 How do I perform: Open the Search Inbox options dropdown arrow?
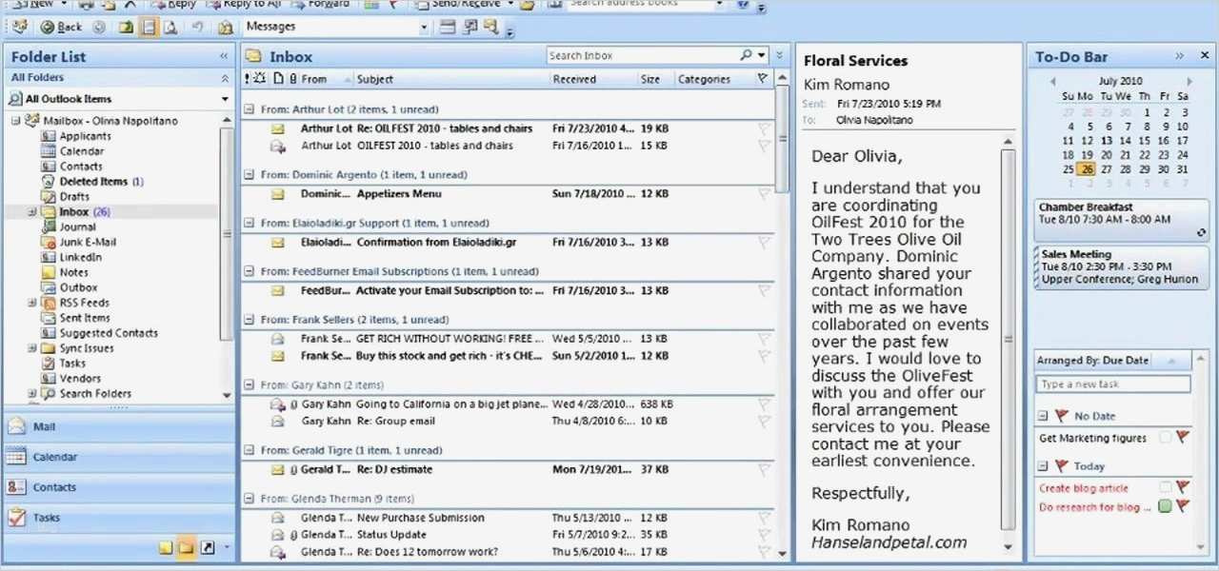pos(761,56)
